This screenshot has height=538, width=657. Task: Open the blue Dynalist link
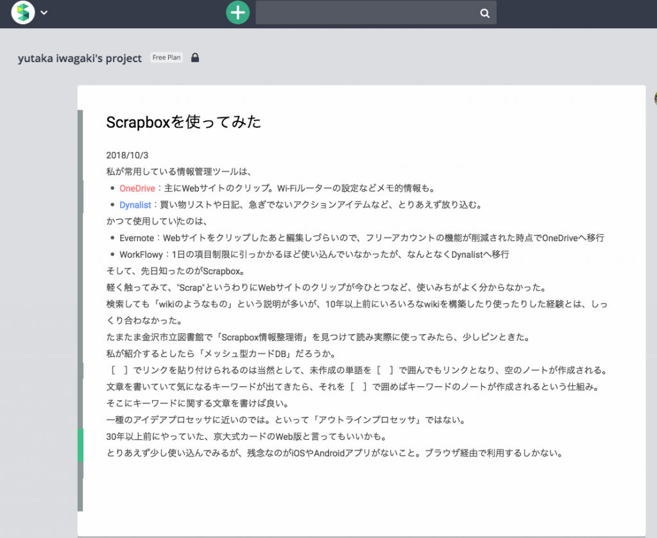coord(135,205)
